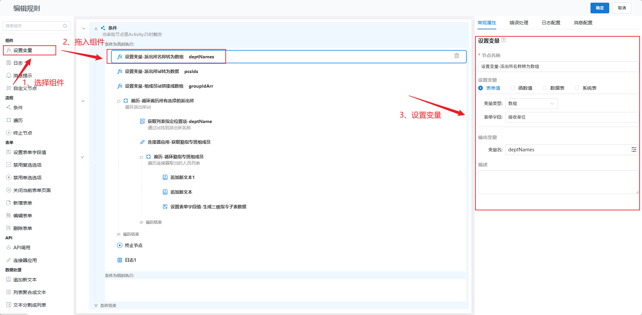Select the 系统表 radio button
The width and height of the screenshot is (642, 315).
577,88
